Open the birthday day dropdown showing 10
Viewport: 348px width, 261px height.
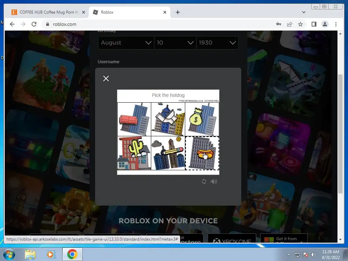pyautogui.click(x=175, y=42)
